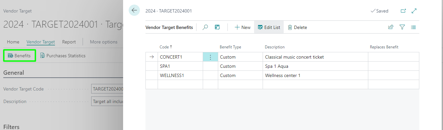443x130 pixels.
Task: Sort by the Code column header
Action: (x=166, y=47)
